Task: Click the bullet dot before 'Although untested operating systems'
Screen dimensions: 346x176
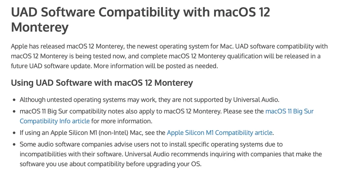Action: 14,100
